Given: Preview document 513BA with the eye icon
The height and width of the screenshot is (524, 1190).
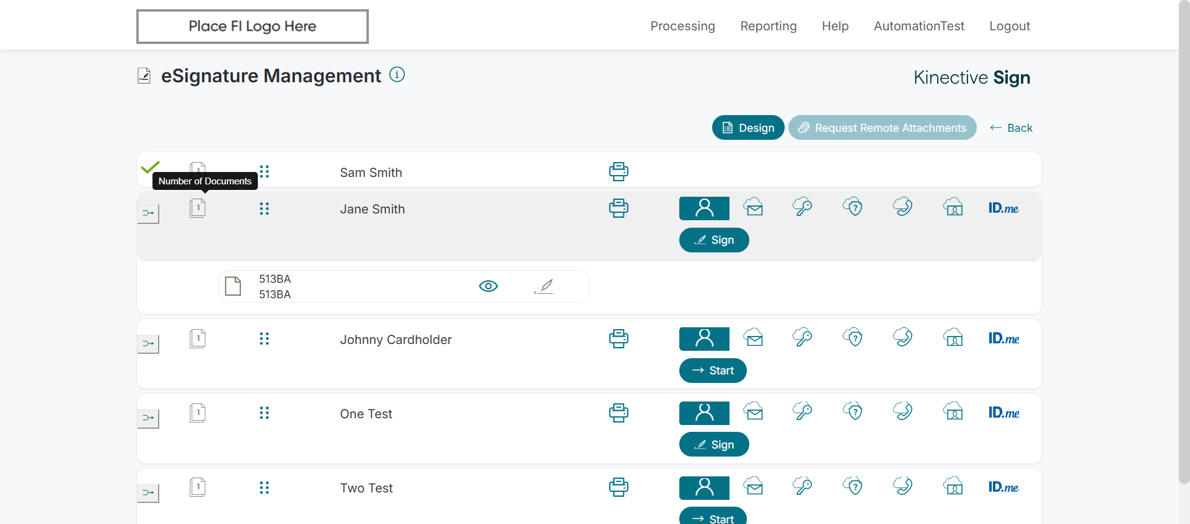Looking at the screenshot, I should click(488, 286).
